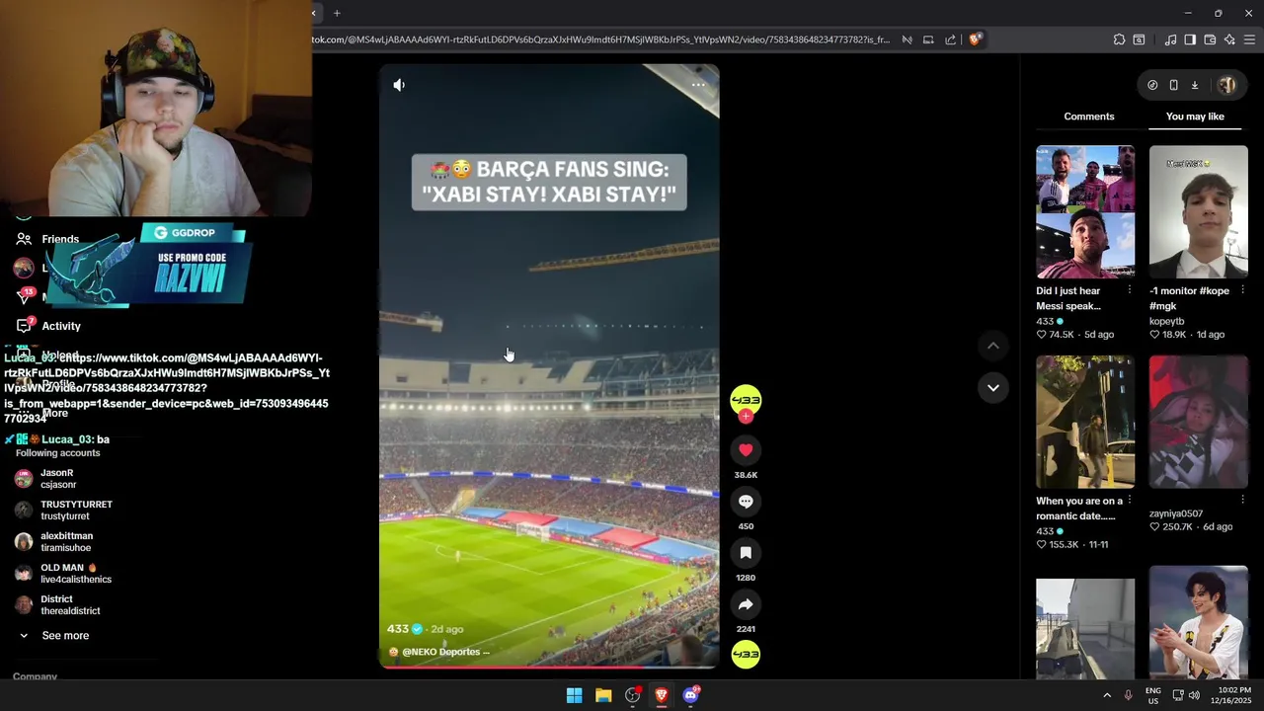Open the -1 monitor #kope video thumbnail

coord(1199,212)
